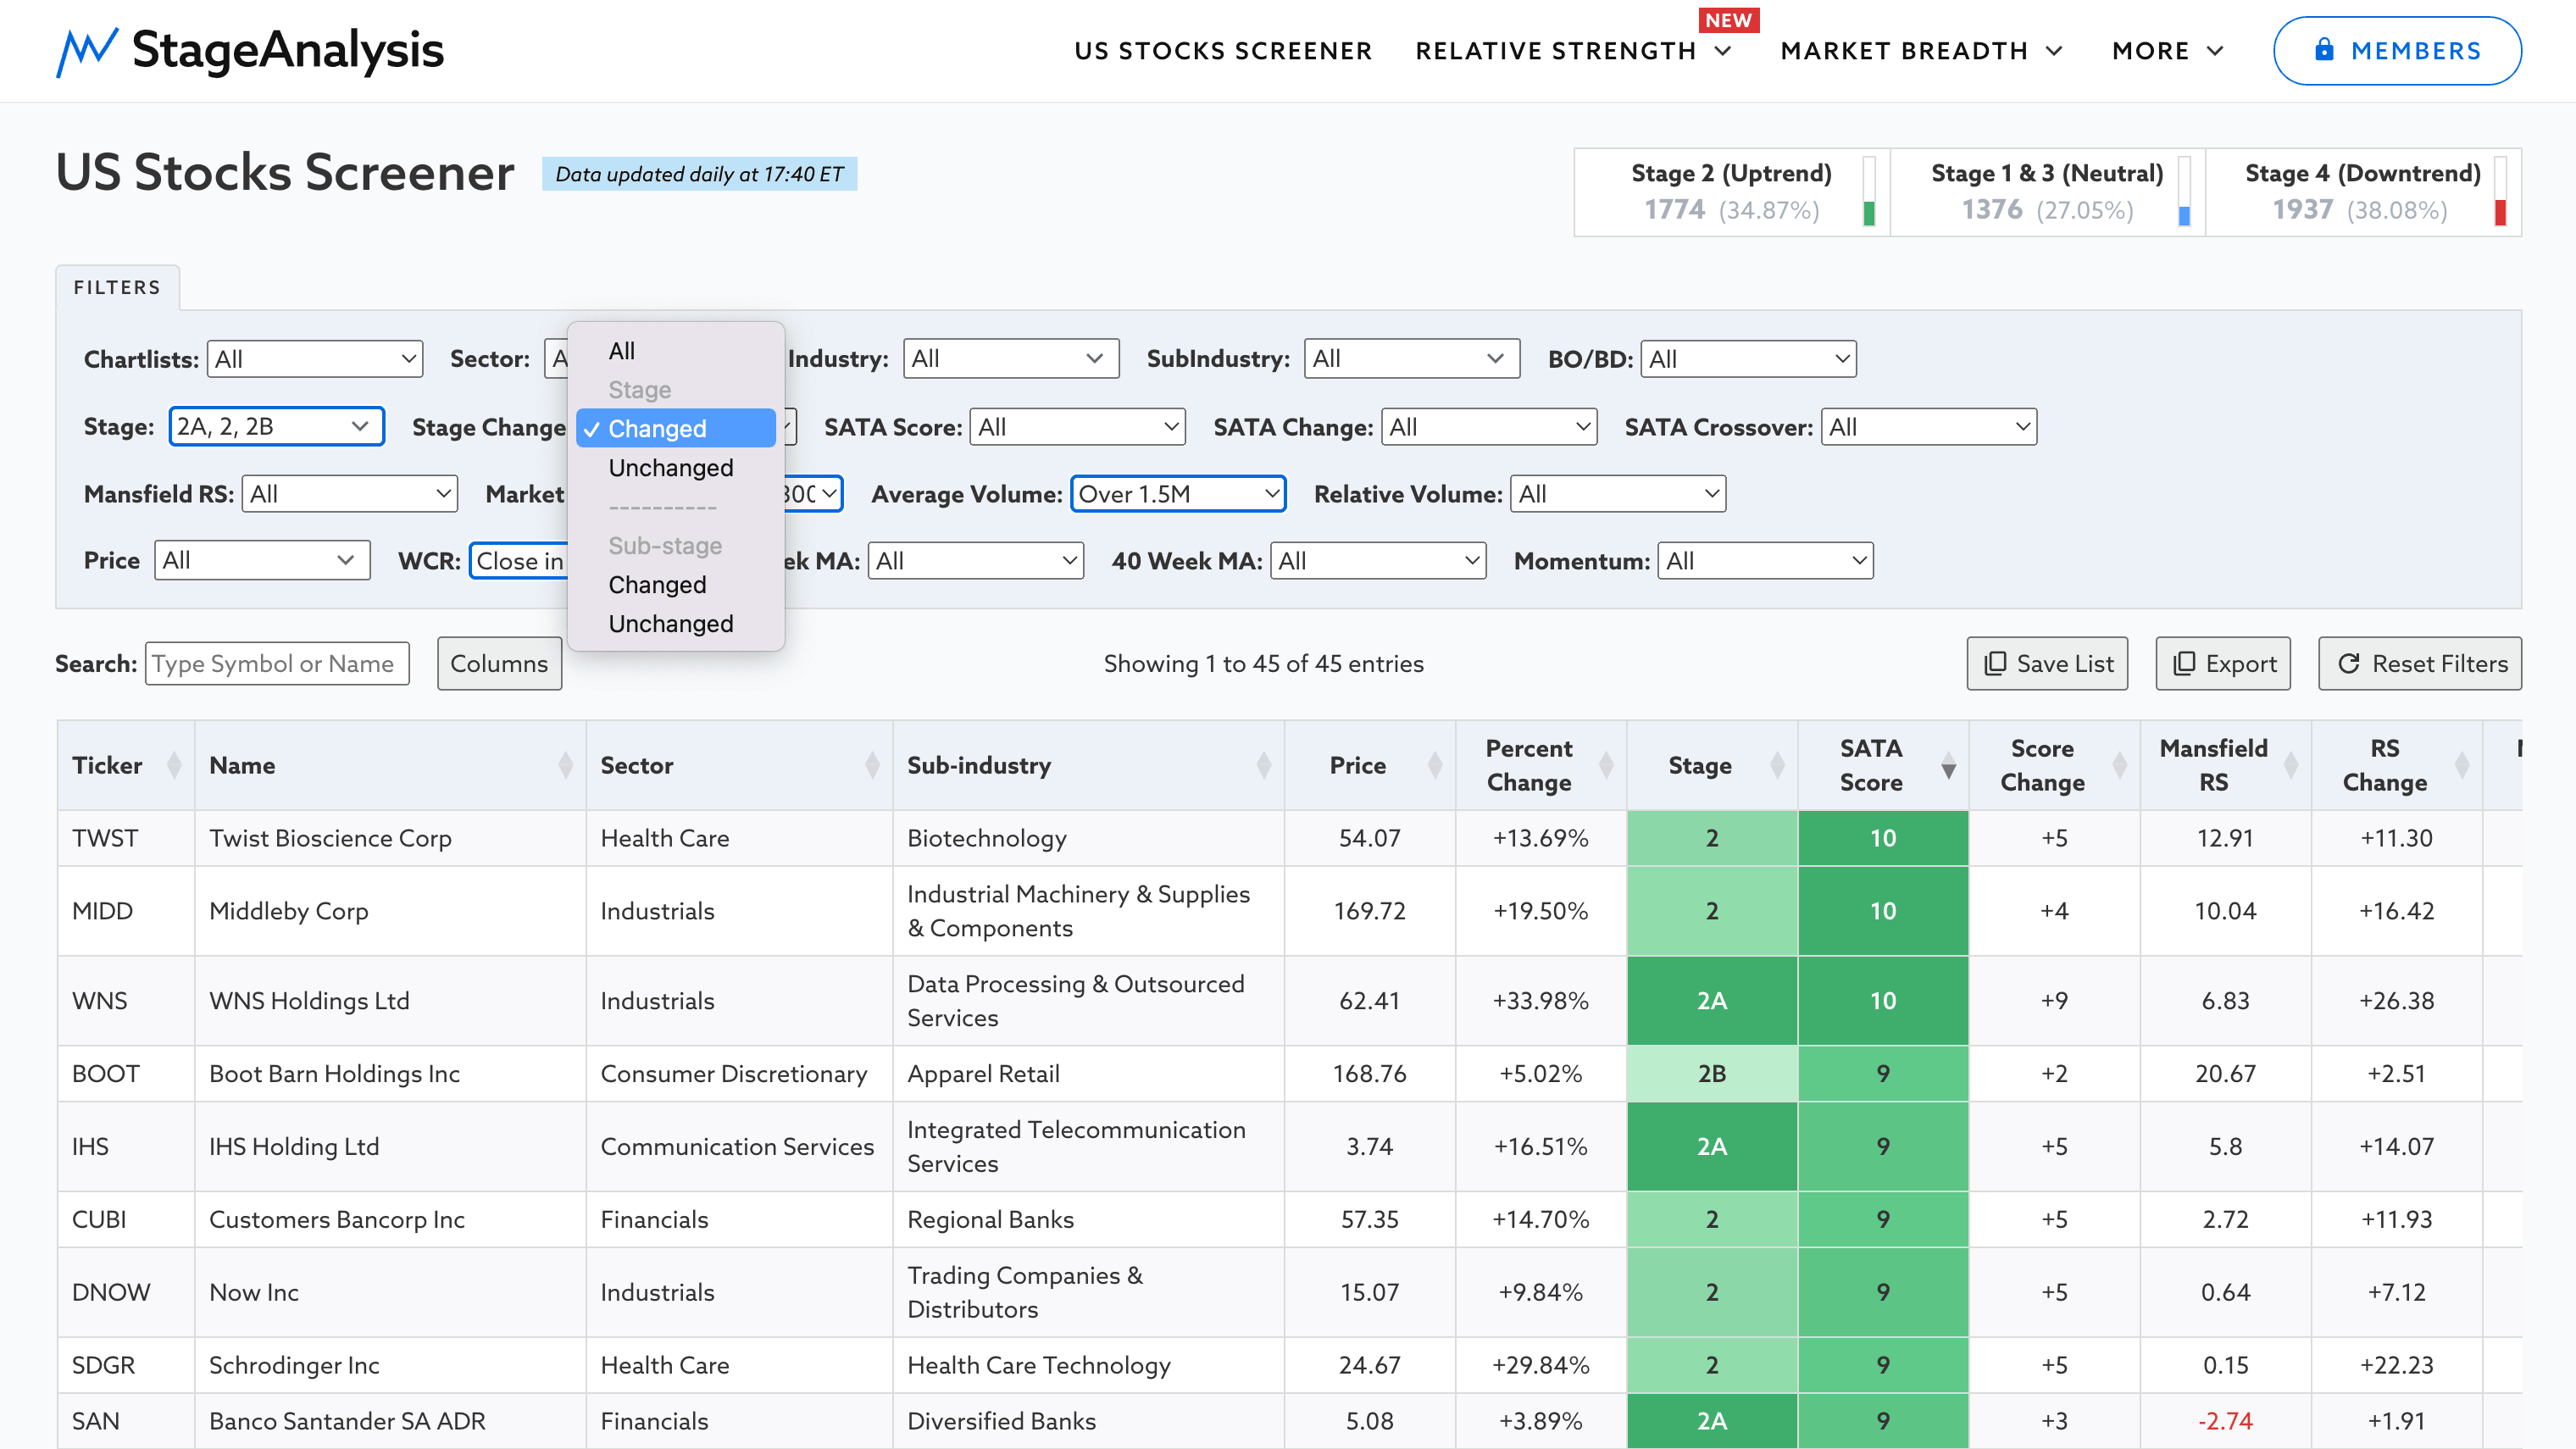The height and width of the screenshot is (1449, 2576).
Task: Open the Average Volume dropdown
Action: 1178,493
